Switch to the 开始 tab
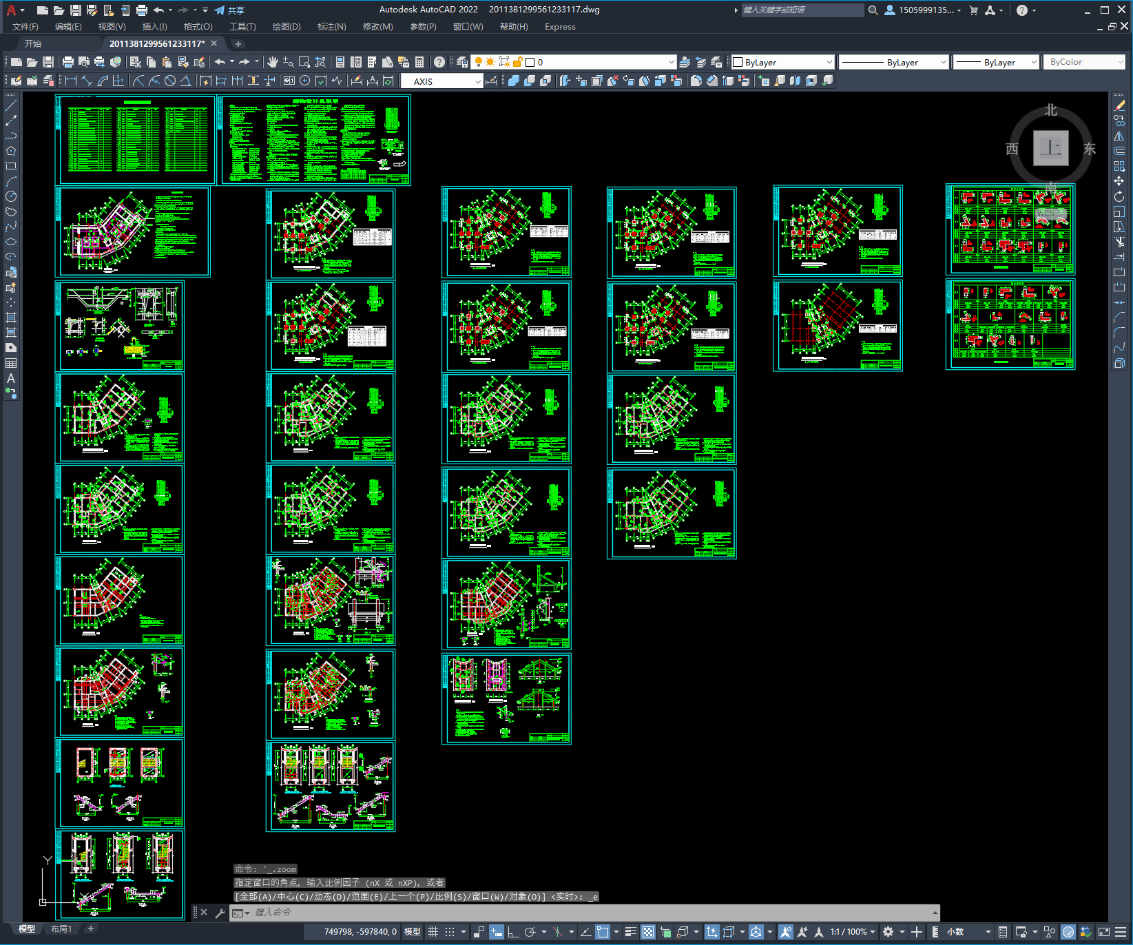This screenshot has height=945, width=1133. tap(33, 43)
